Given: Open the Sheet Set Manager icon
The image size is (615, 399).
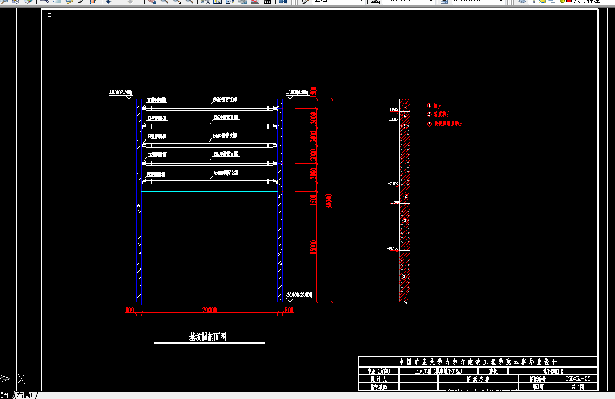Looking at the screenshot, I should pyautogui.click(x=243, y=1).
